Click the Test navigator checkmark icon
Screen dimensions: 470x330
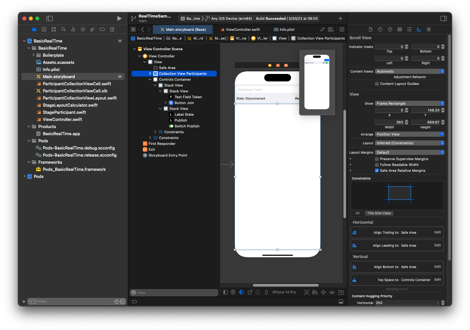(x=83, y=29)
